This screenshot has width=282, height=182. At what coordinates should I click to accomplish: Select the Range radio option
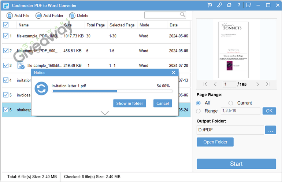pyautogui.click(x=198, y=111)
